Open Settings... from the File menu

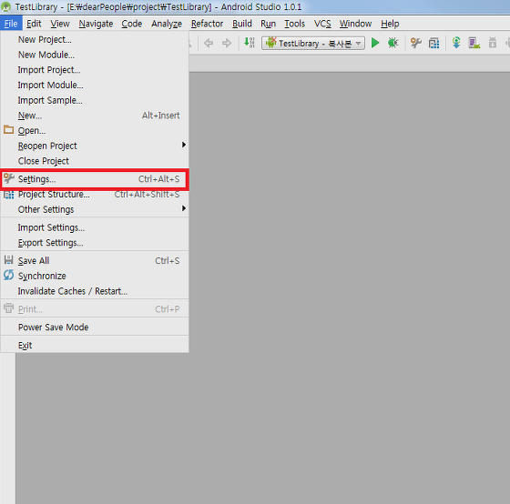click(95, 179)
